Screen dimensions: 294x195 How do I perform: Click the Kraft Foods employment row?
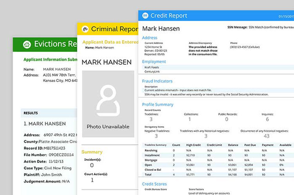(x=218, y=67)
